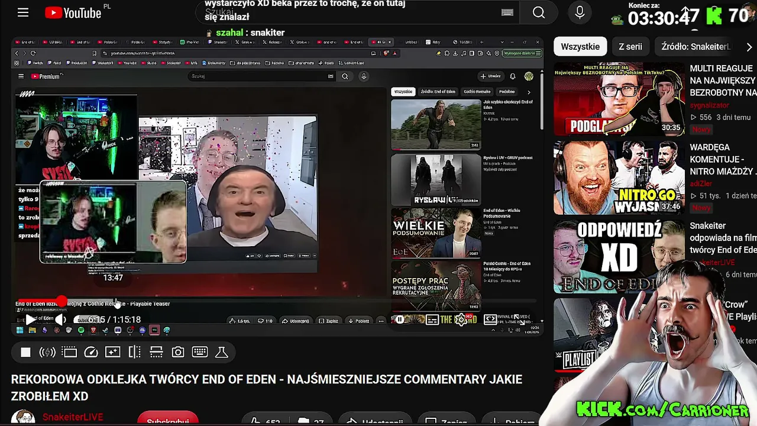
Task: Select the Gothic Remake chip
Action: 477,92
